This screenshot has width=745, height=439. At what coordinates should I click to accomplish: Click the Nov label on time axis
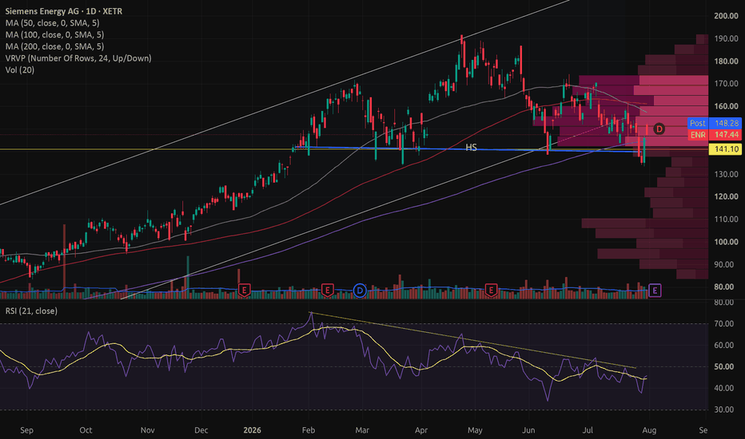147,430
